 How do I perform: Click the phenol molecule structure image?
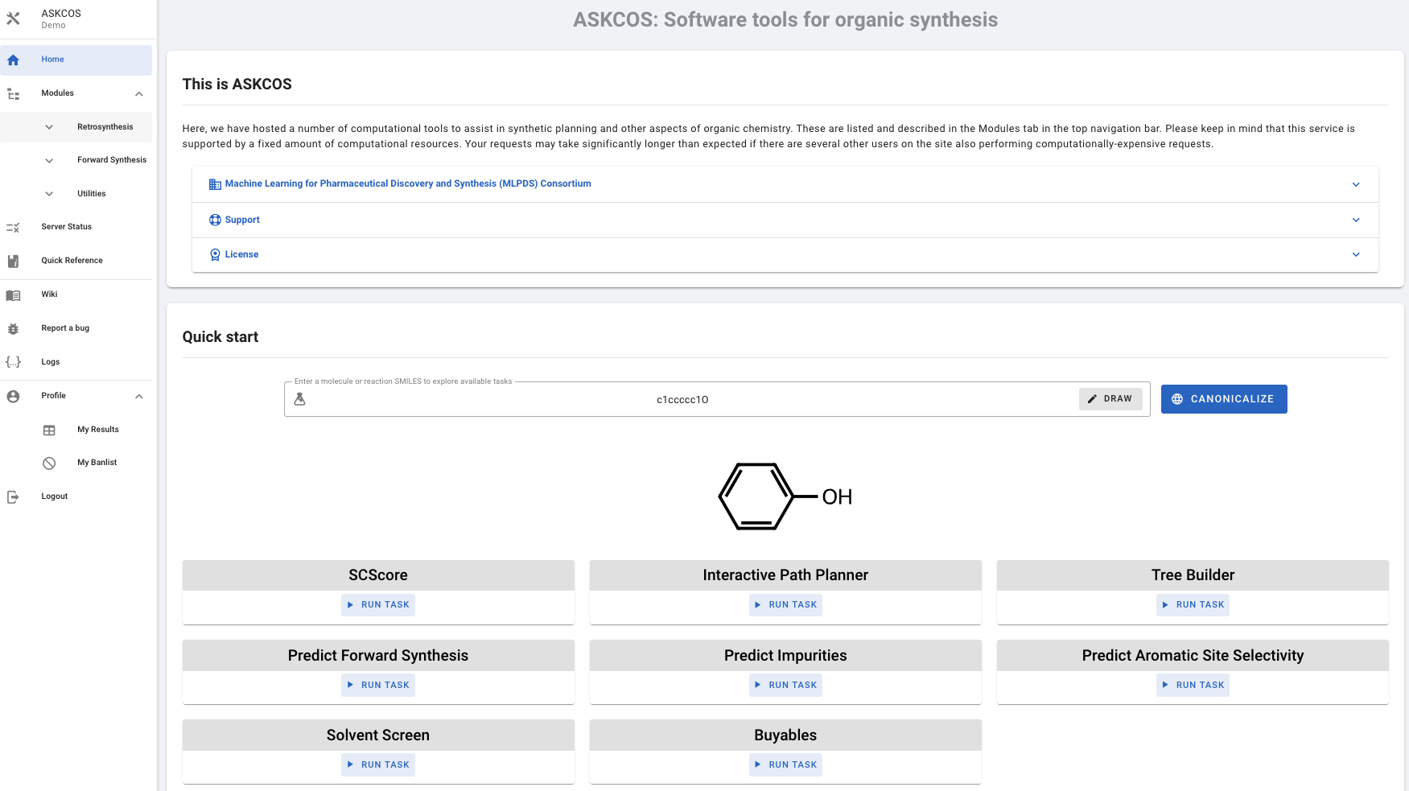[x=785, y=496]
